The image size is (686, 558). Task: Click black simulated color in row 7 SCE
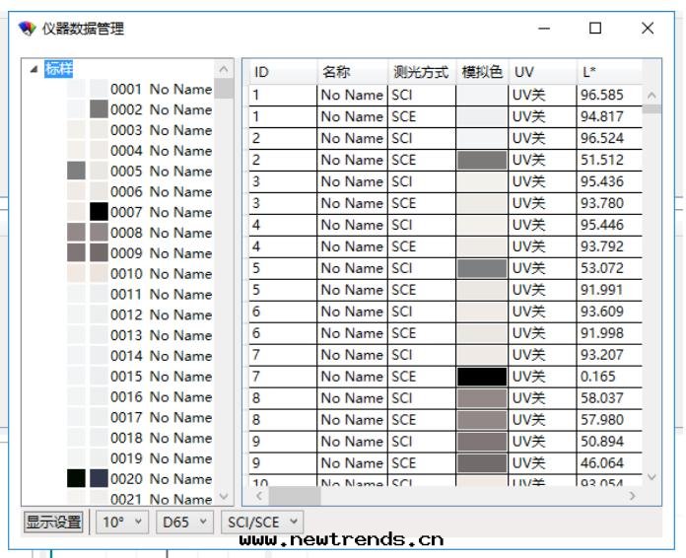481,378
